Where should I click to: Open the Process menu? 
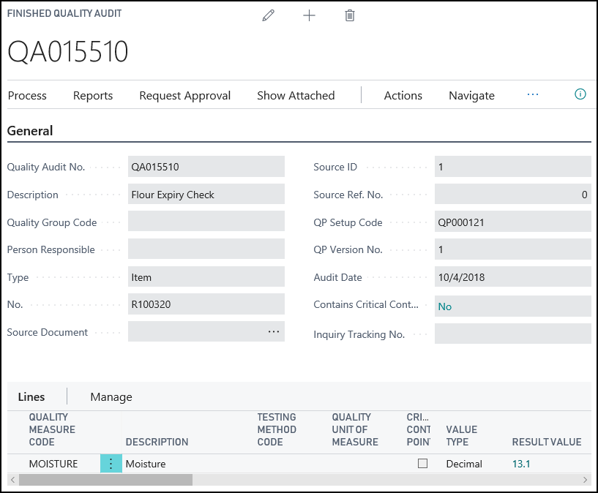pyautogui.click(x=27, y=95)
